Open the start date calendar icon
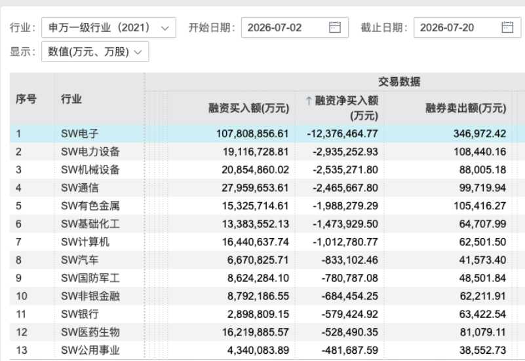Screen dimensions: 525x361 click(335, 27)
